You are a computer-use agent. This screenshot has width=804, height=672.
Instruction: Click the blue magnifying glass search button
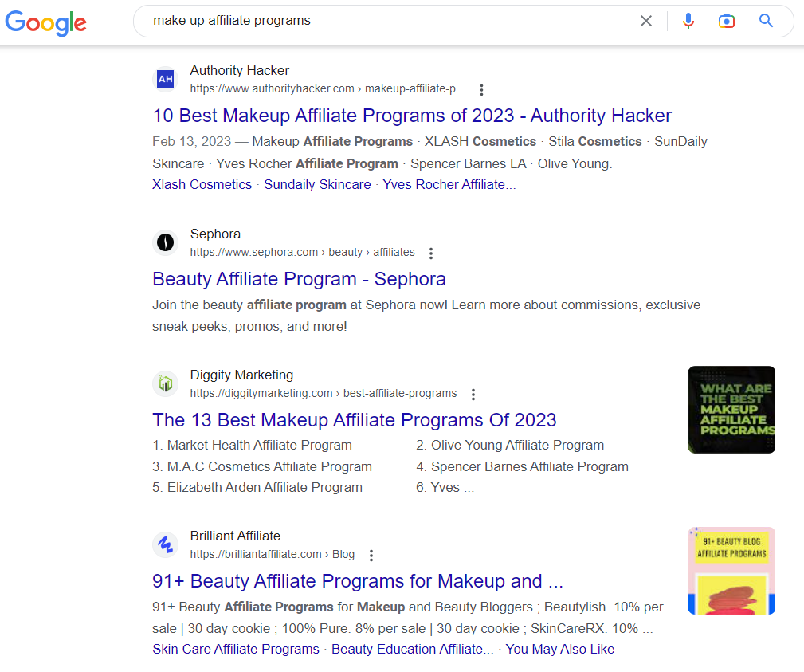point(766,21)
